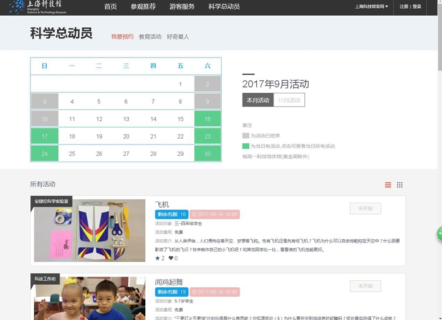This screenshot has height=320, width=442.
Task: Click 5-7岁学生 text
Action: [x=184, y=301]
